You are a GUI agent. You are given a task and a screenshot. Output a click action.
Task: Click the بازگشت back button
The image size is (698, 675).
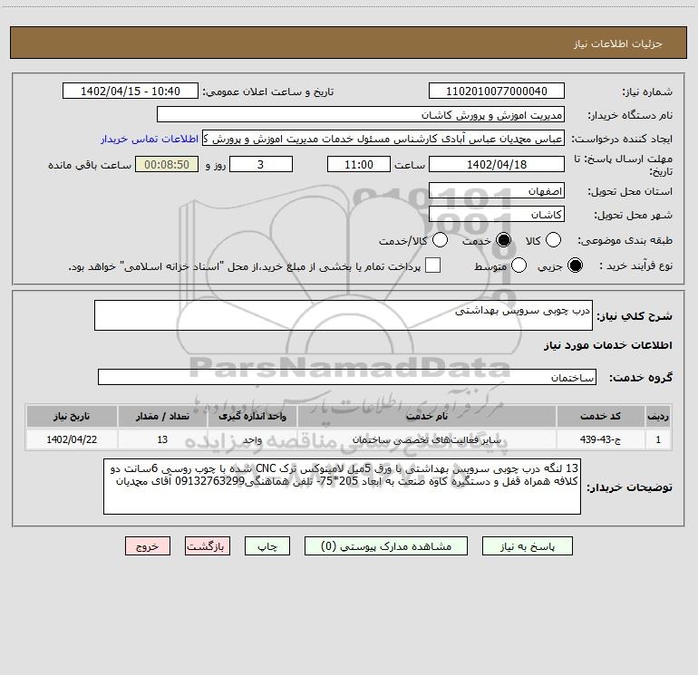point(208,546)
